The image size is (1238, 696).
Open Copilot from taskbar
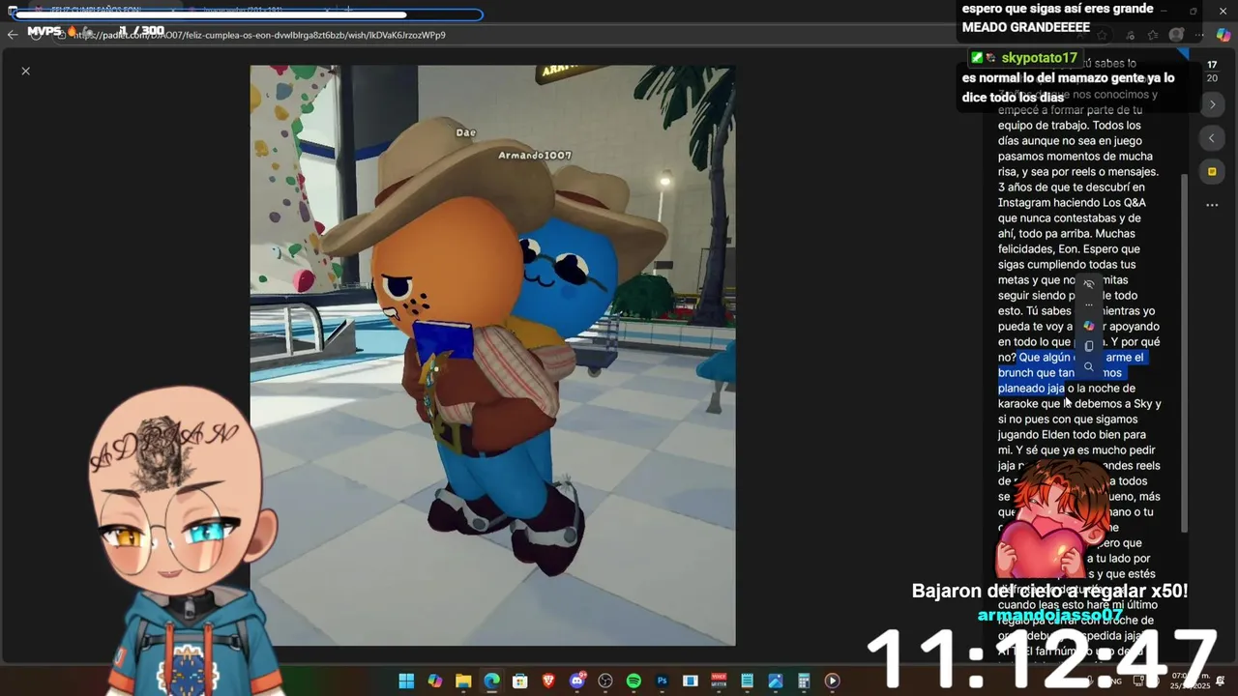click(x=435, y=681)
